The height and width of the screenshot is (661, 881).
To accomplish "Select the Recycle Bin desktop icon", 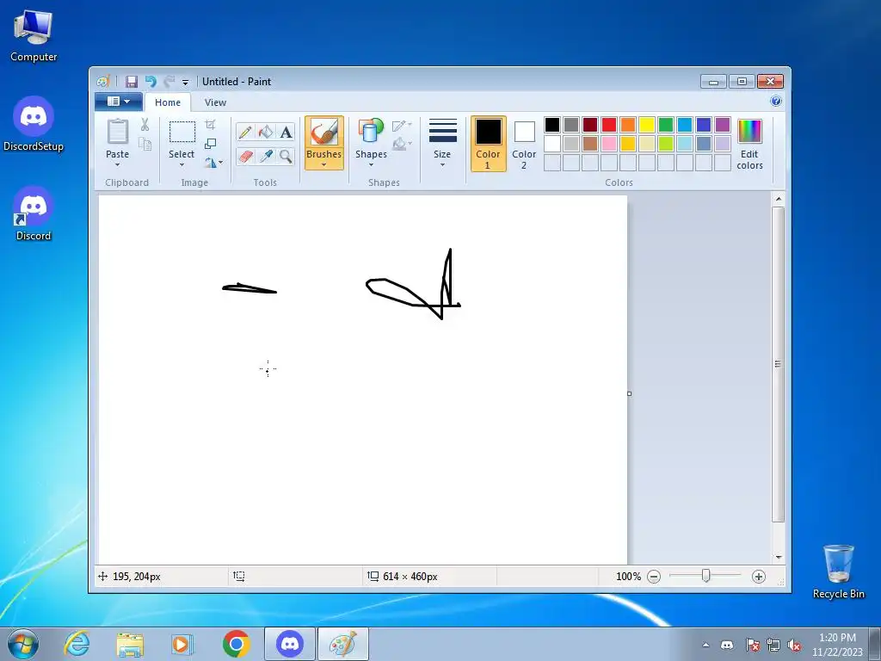I will 838,571.
